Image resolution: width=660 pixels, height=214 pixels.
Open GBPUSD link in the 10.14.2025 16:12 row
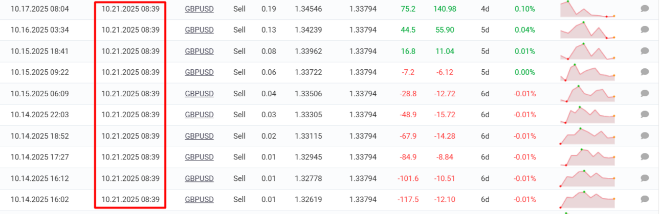click(199, 178)
